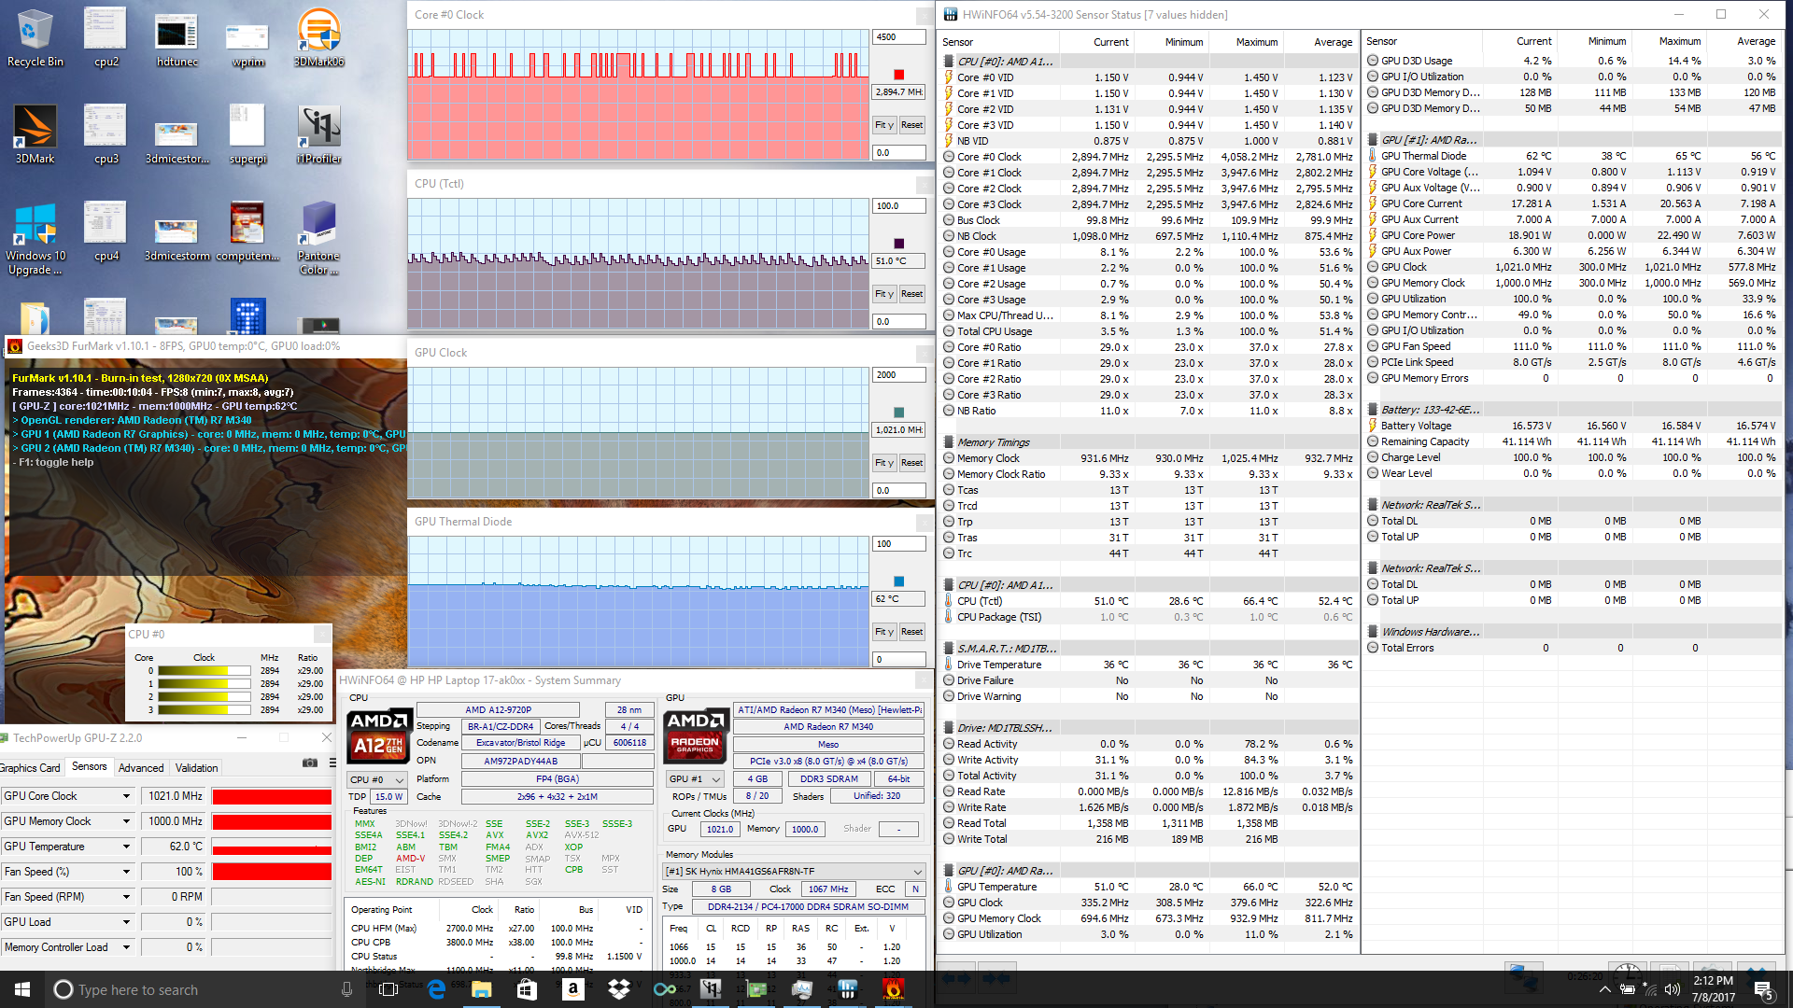This screenshot has width=1793, height=1008.
Task: Show hidden system tray icons
Action: [1604, 989]
